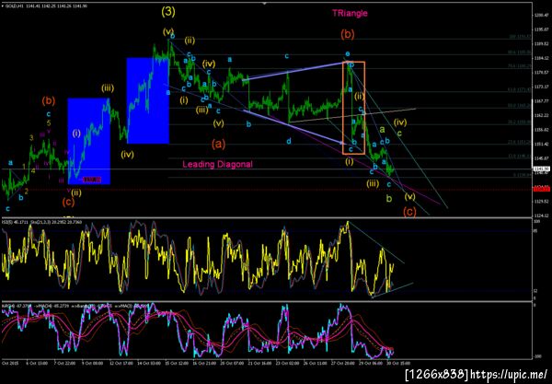Select the cyan d wave label
Screen dimensions: 552x384
tap(289, 141)
